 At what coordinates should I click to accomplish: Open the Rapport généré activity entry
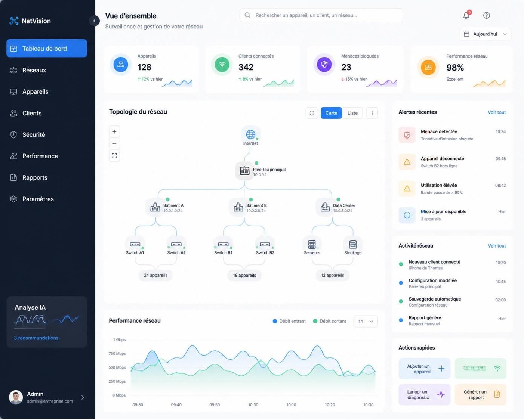tap(452, 320)
